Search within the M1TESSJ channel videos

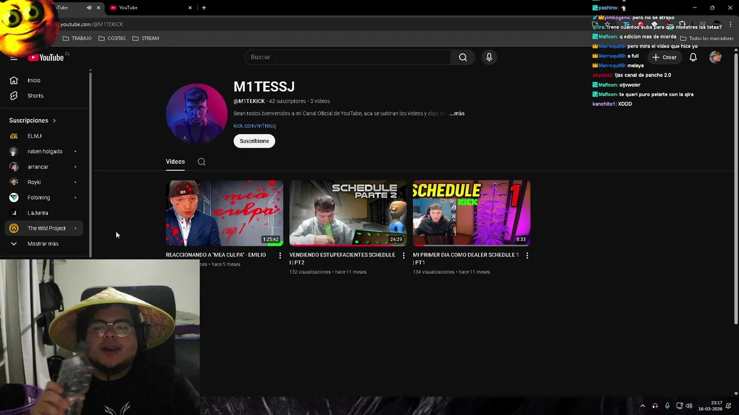pyautogui.click(x=201, y=162)
